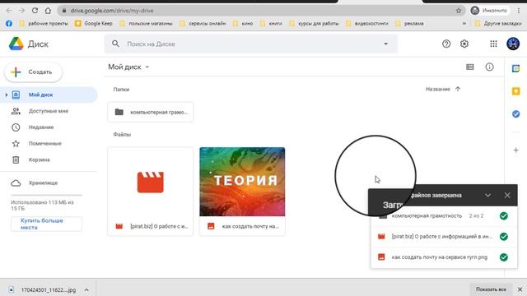The width and height of the screenshot is (527, 296).
Task: Open the курсы для работы bookmark folder
Action: [x=314, y=24]
